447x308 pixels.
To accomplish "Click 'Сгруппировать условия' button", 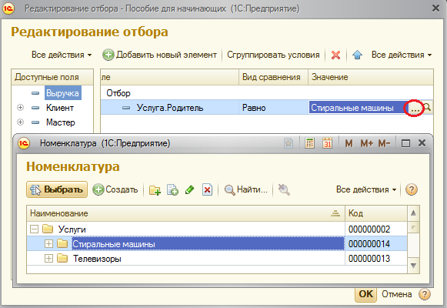I will 273,55.
